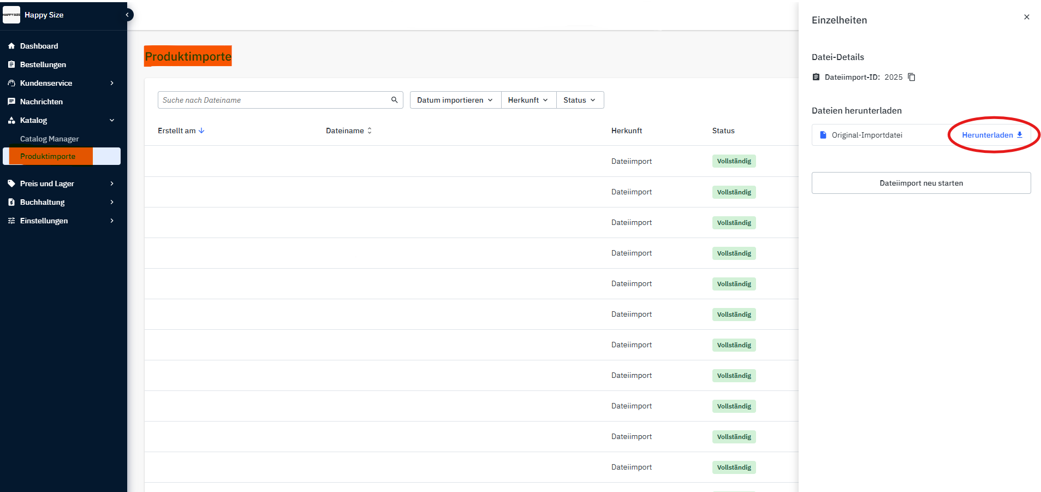Viewport: 1041px width, 492px height.
Task: Click the Happy Size logo
Action: [x=11, y=15]
